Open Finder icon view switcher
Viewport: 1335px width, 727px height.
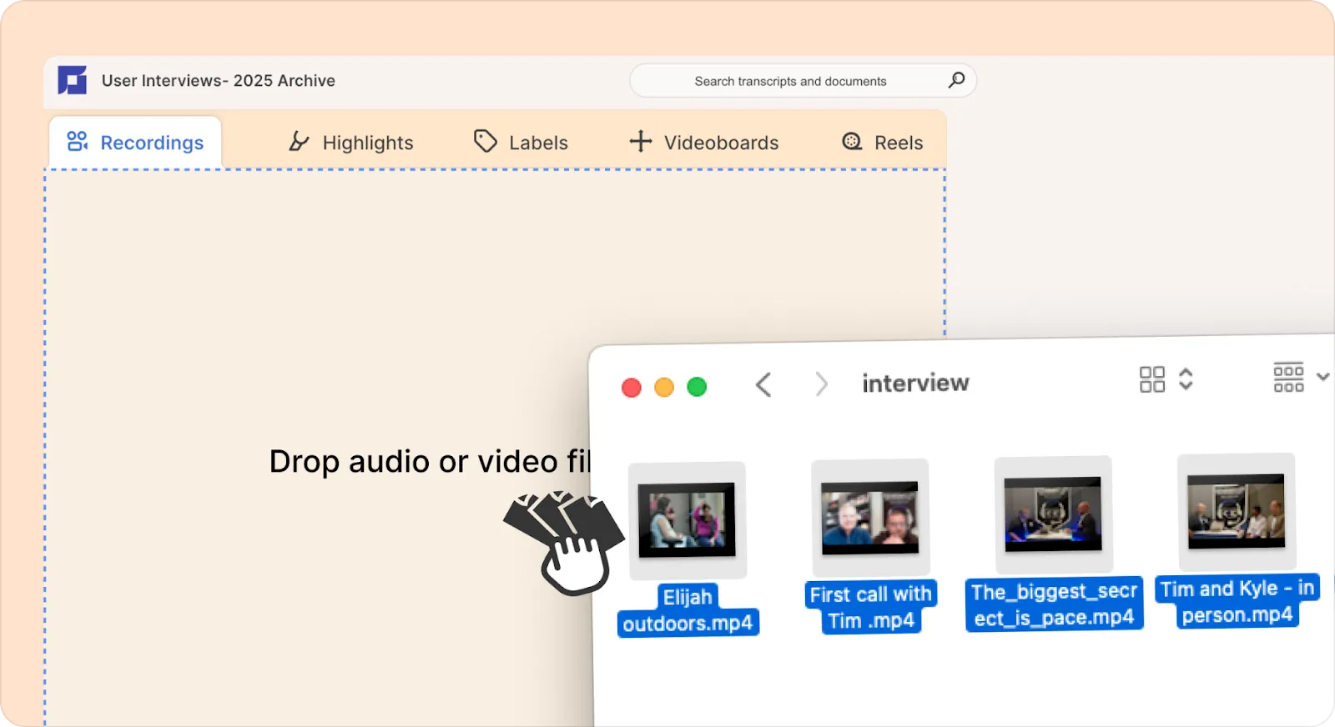click(x=1166, y=379)
